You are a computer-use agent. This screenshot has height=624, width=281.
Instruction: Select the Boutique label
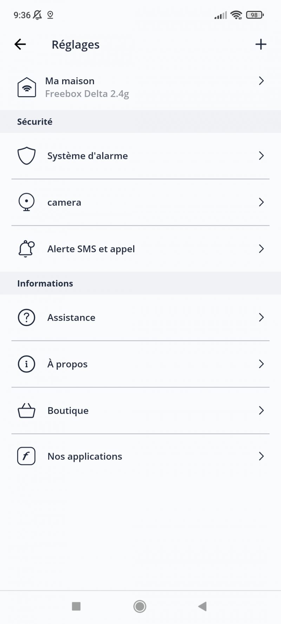(x=68, y=411)
